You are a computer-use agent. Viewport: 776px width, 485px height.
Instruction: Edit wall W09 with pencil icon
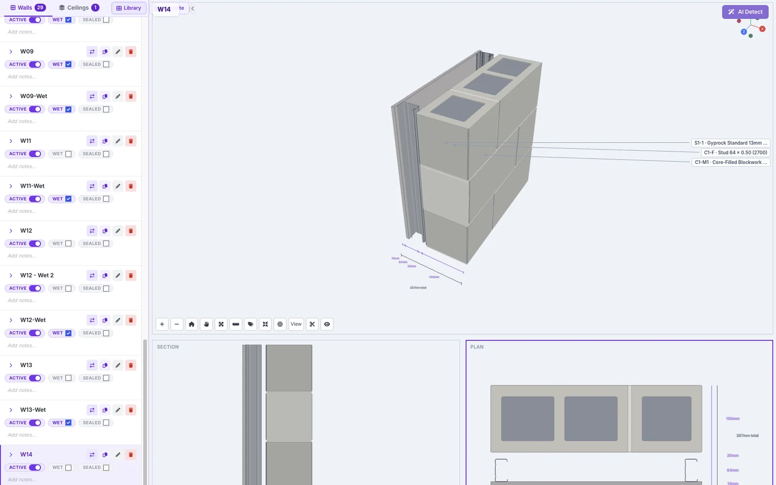[x=118, y=51]
